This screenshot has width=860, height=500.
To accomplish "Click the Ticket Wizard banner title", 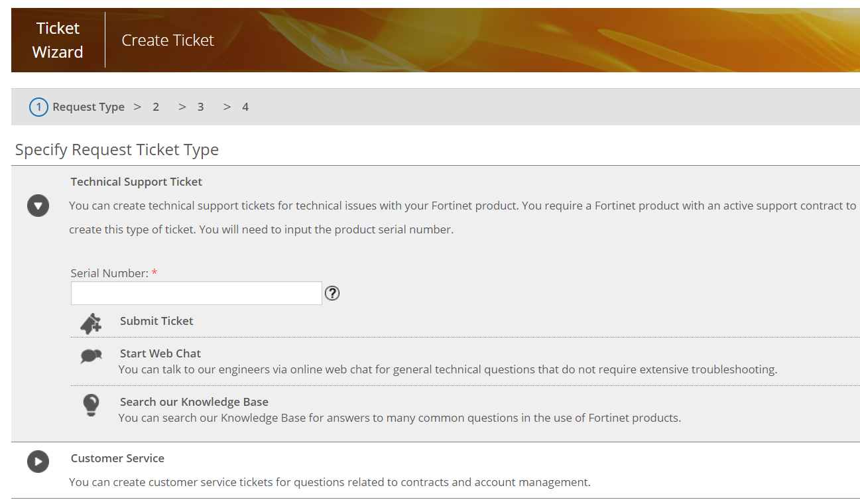I will pyautogui.click(x=58, y=40).
